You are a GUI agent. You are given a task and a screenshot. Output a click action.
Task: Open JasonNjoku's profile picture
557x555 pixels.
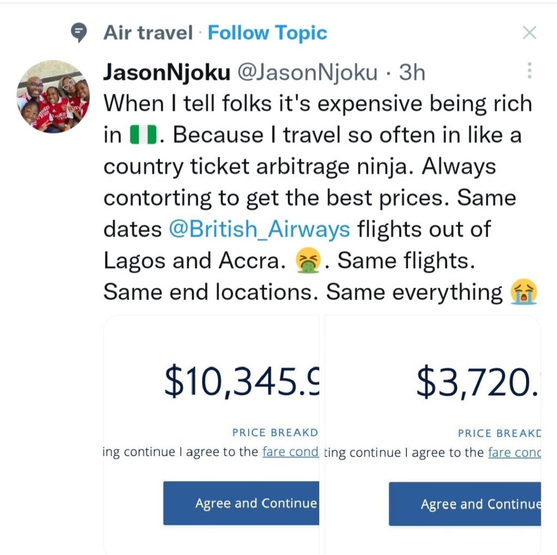tap(53, 96)
